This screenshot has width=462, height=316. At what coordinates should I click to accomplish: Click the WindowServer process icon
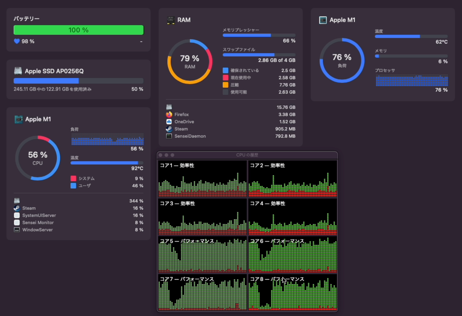(17, 230)
